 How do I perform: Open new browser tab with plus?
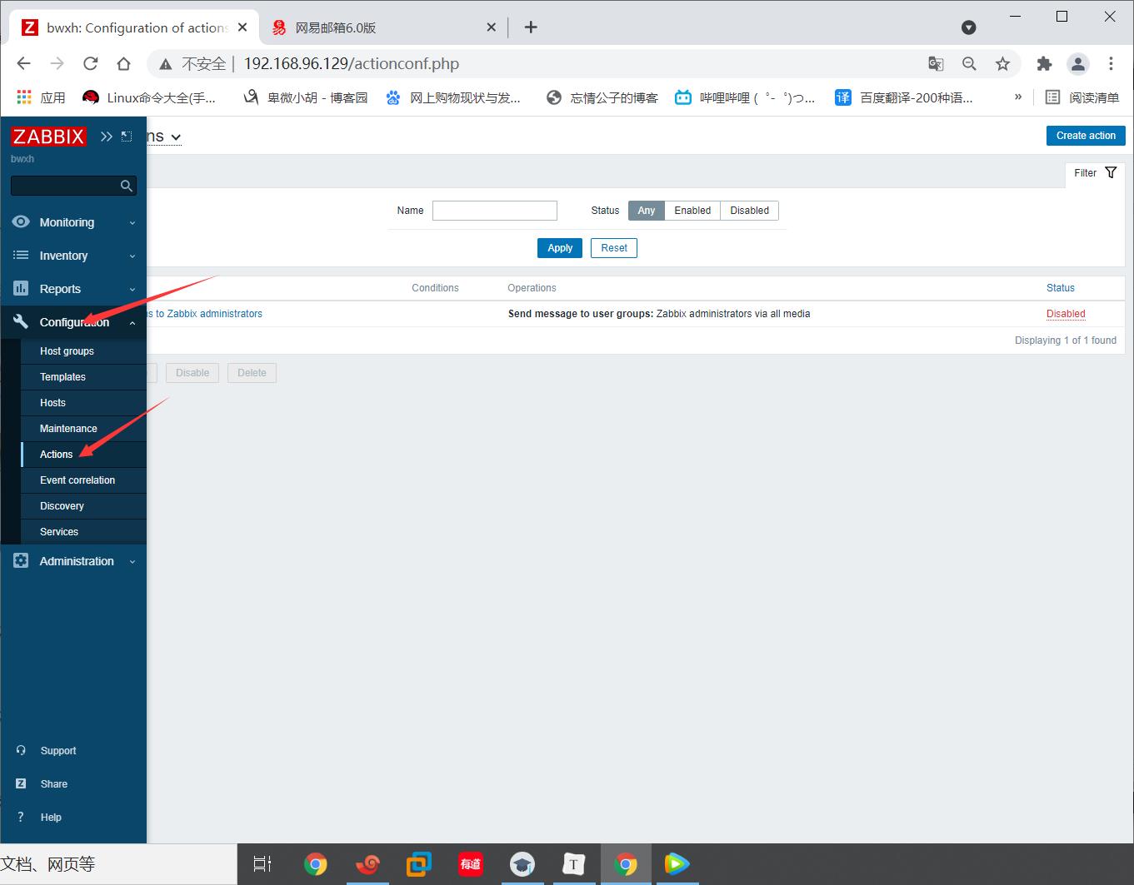point(531,27)
